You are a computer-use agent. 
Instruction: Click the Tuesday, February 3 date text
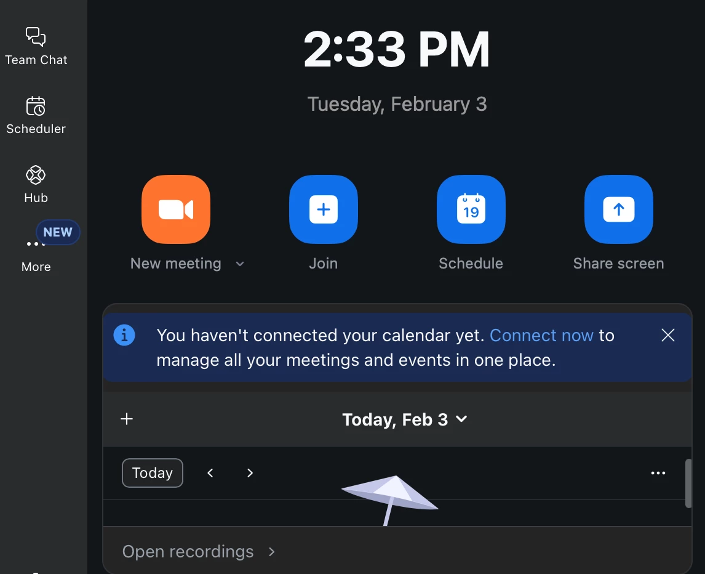tap(397, 105)
